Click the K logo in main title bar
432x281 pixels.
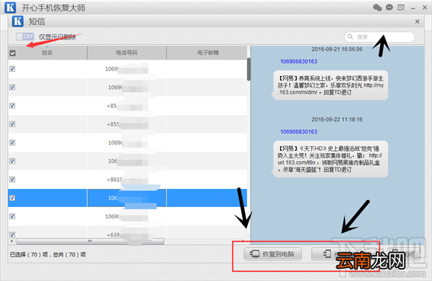point(11,7)
